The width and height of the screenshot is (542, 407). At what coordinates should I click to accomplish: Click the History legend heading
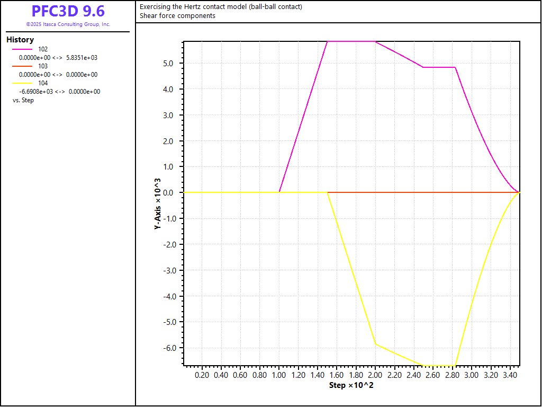click(20, 40)
